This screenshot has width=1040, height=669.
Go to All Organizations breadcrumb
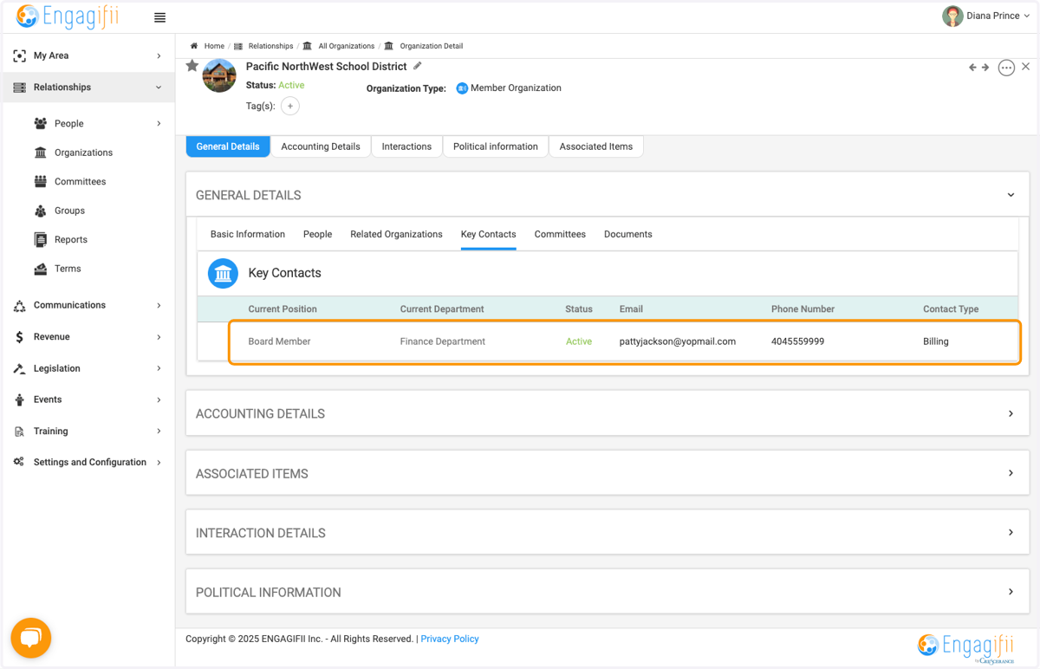347,46
